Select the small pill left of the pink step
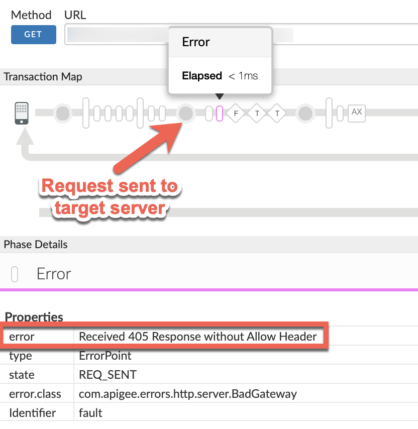Image resolution: width=418 pixels, height=429 pixels. (209, 114)
